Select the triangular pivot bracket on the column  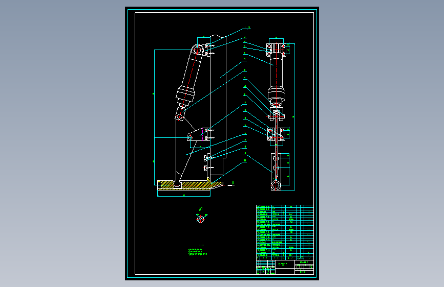coord(199,135)
